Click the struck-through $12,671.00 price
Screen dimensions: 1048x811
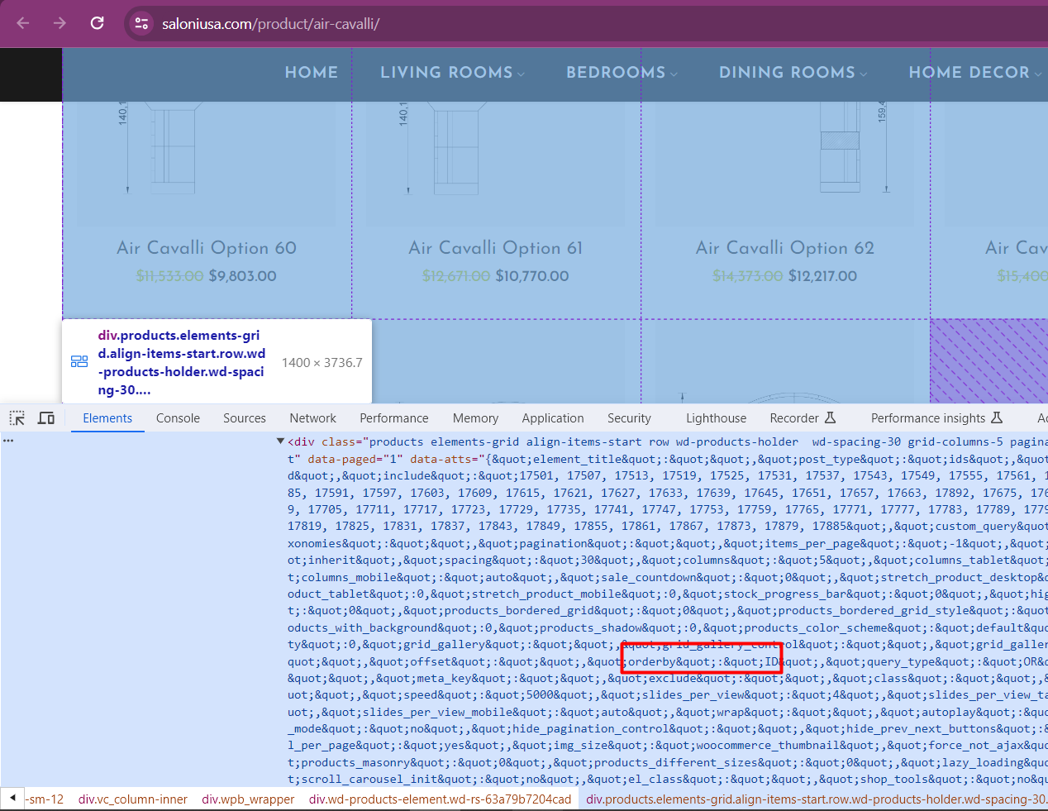456,276
